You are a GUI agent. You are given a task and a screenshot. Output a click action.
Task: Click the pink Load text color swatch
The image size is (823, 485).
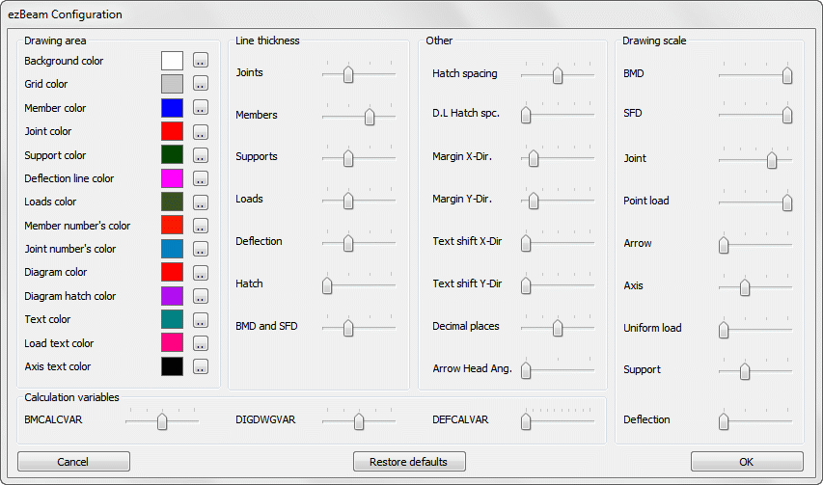click(172, 343)
